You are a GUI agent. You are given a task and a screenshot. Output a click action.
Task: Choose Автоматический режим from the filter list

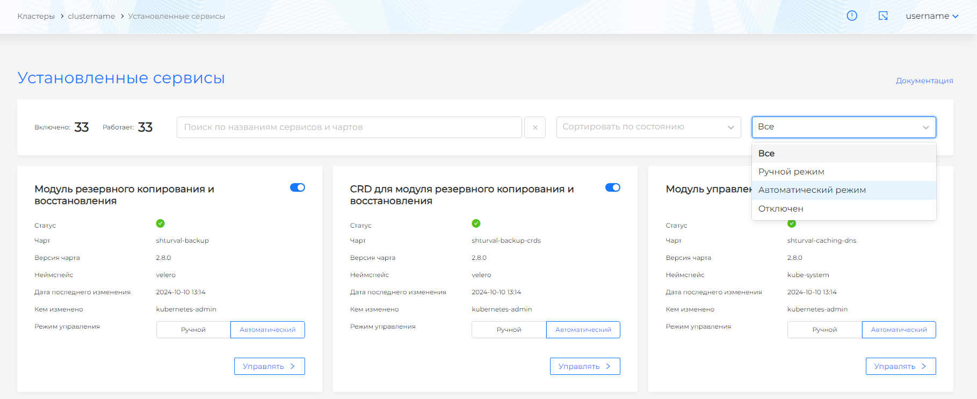812,190
